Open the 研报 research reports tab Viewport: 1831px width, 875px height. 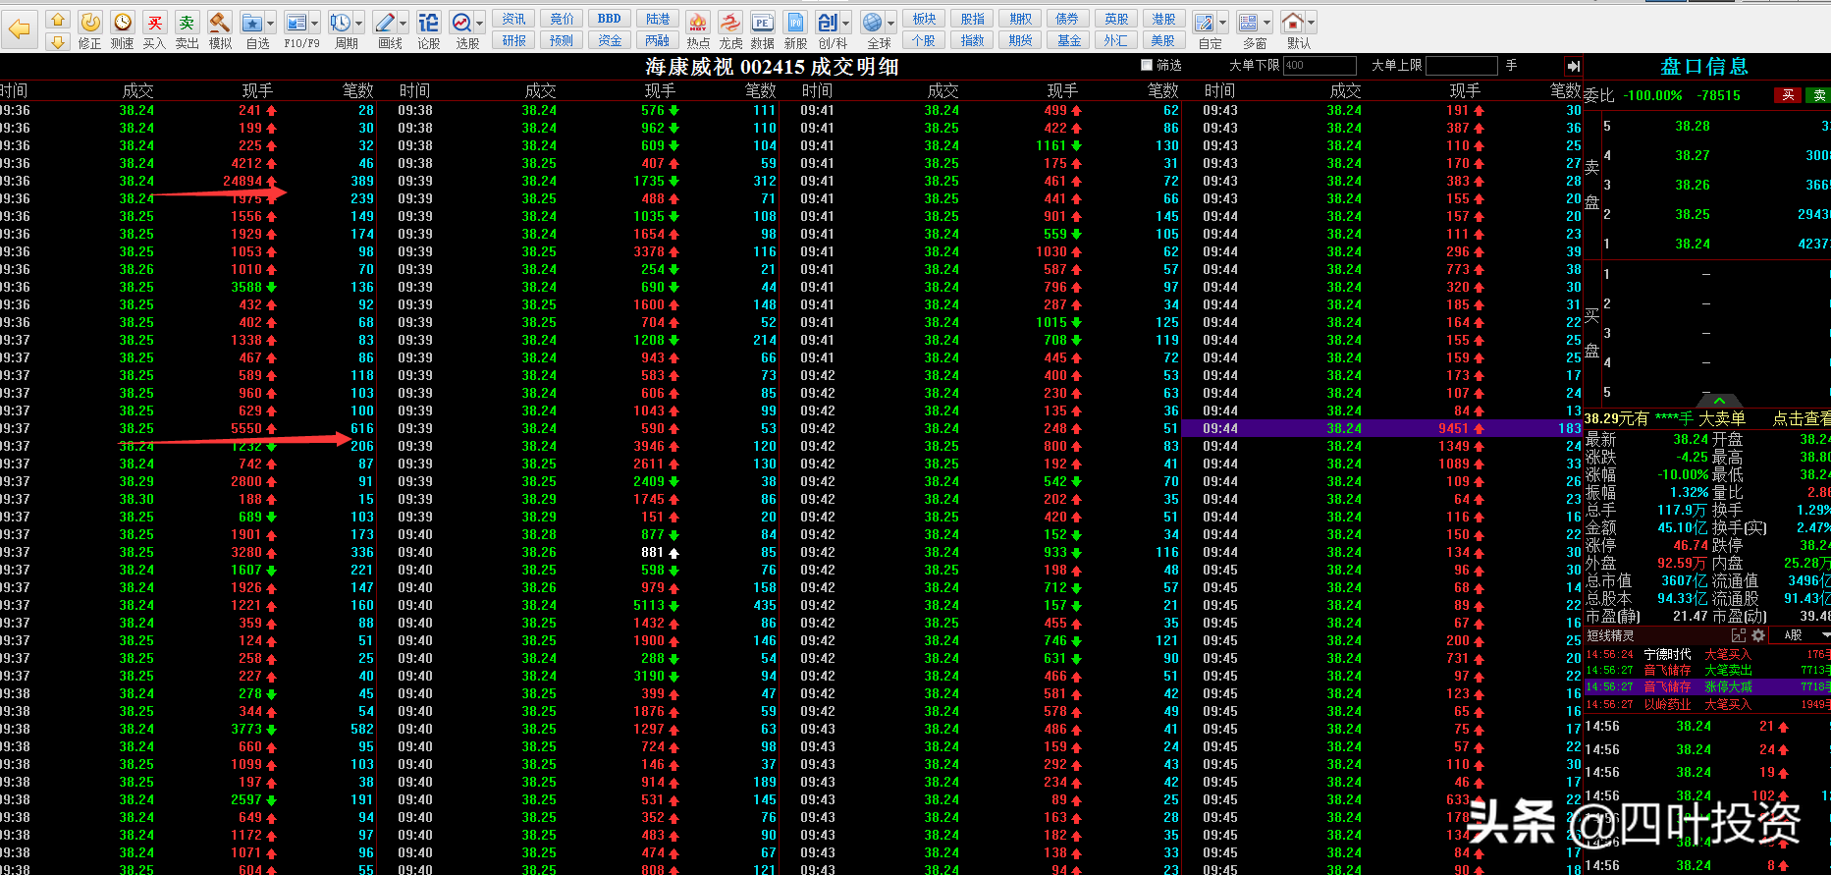click(x=514, y=40)
